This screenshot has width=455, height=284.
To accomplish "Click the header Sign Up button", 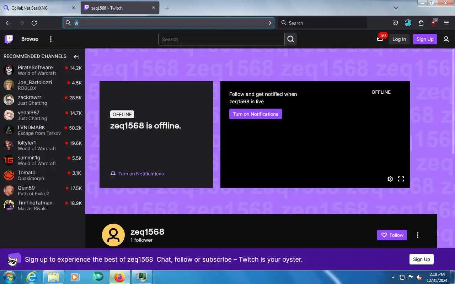I will (425, 39).
